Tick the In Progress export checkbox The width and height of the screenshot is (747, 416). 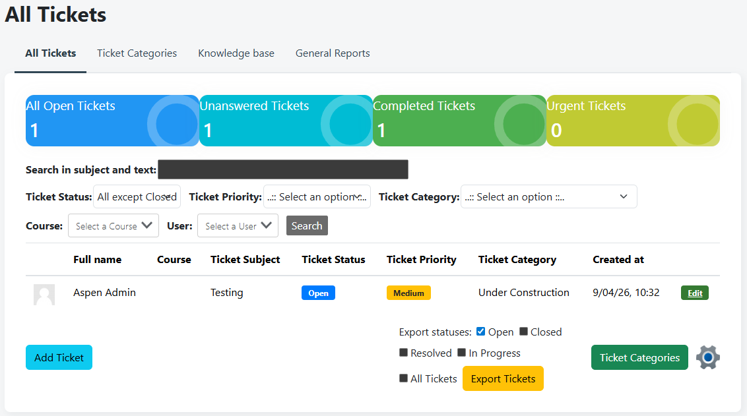tap(462, 353)
